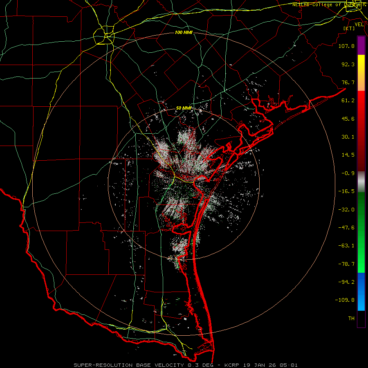Click the yellow-orange segment of the color bar
Image resolution: width=368 pixels, height=368 pixels.
[x=361, y=73]
